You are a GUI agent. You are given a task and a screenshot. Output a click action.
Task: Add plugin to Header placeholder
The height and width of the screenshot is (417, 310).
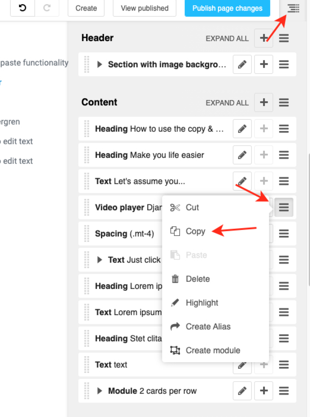(263, 38)
